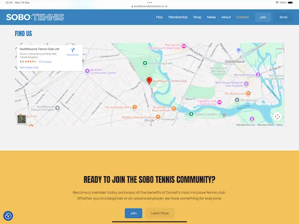
Task: Tap the Wi-Fi status icon
Action: click(277, 2)
